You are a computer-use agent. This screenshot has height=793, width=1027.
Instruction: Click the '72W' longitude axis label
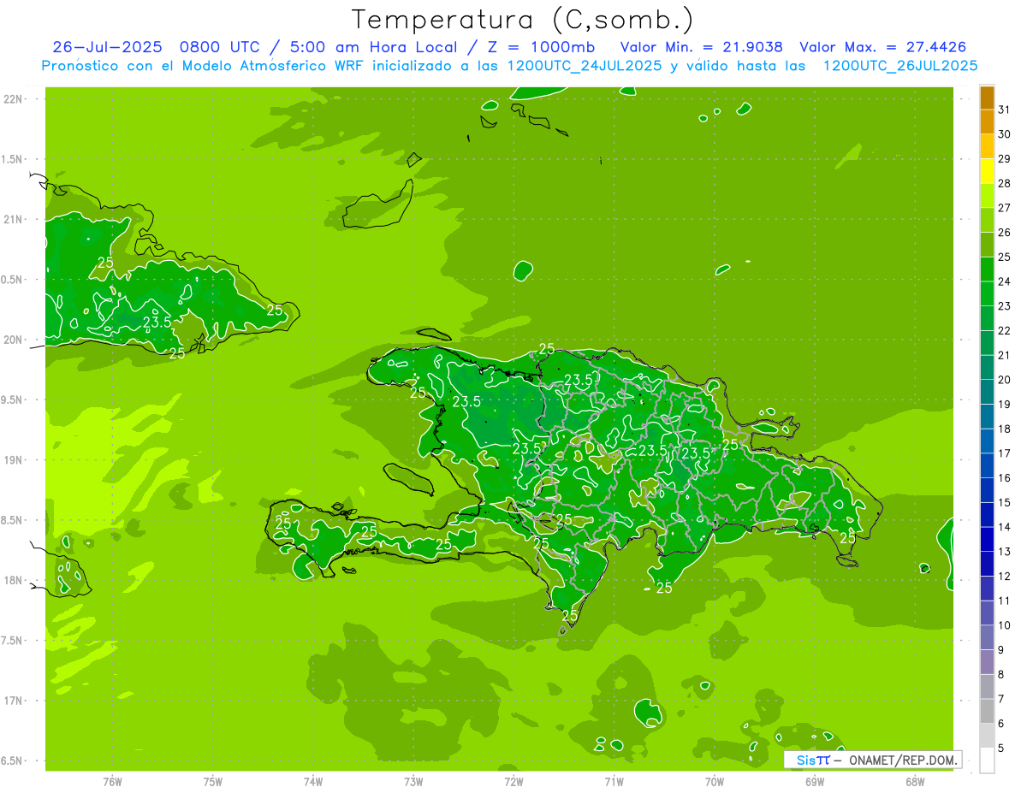click(513, 781)
